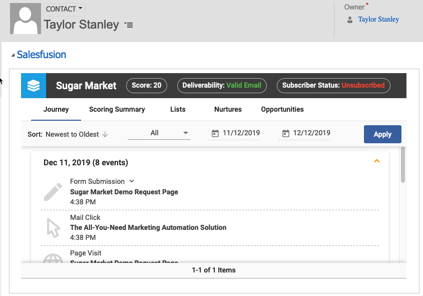
Task: Collapse the Dec 11, 2019 events group
Action: point(377,161)
